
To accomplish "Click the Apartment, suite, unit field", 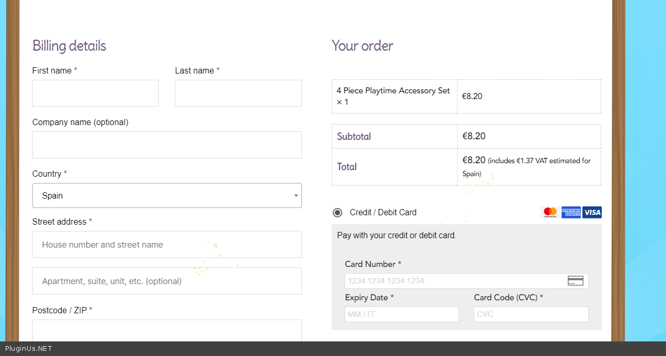I will pos(167,281).
